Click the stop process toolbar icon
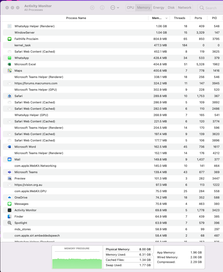This screenshot has width=223, height=272. pos(92,8)
